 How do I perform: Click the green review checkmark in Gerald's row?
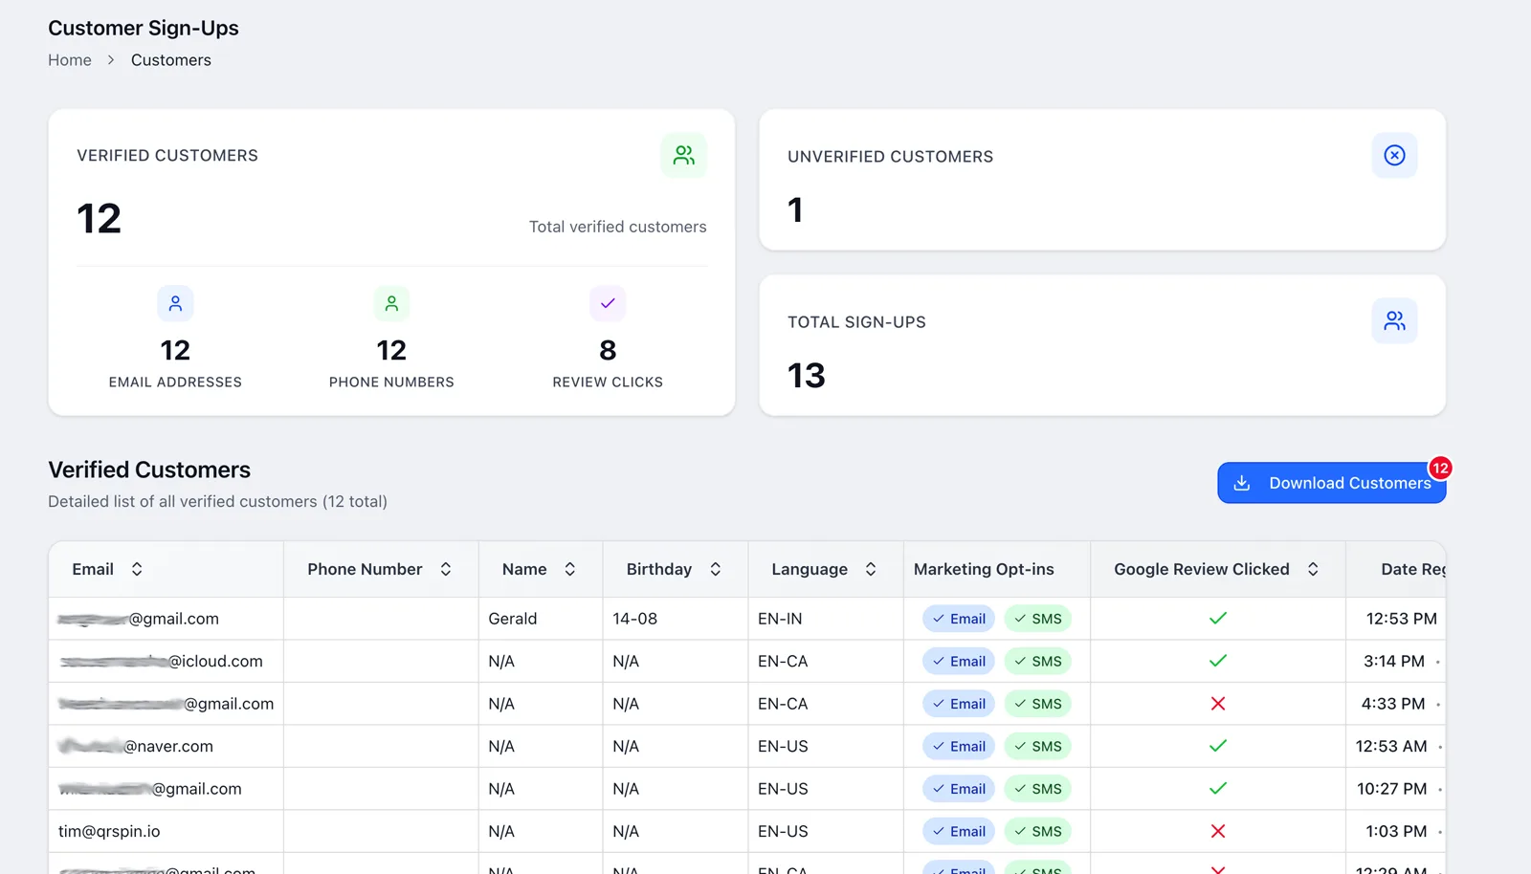[x=1217, y=619]
